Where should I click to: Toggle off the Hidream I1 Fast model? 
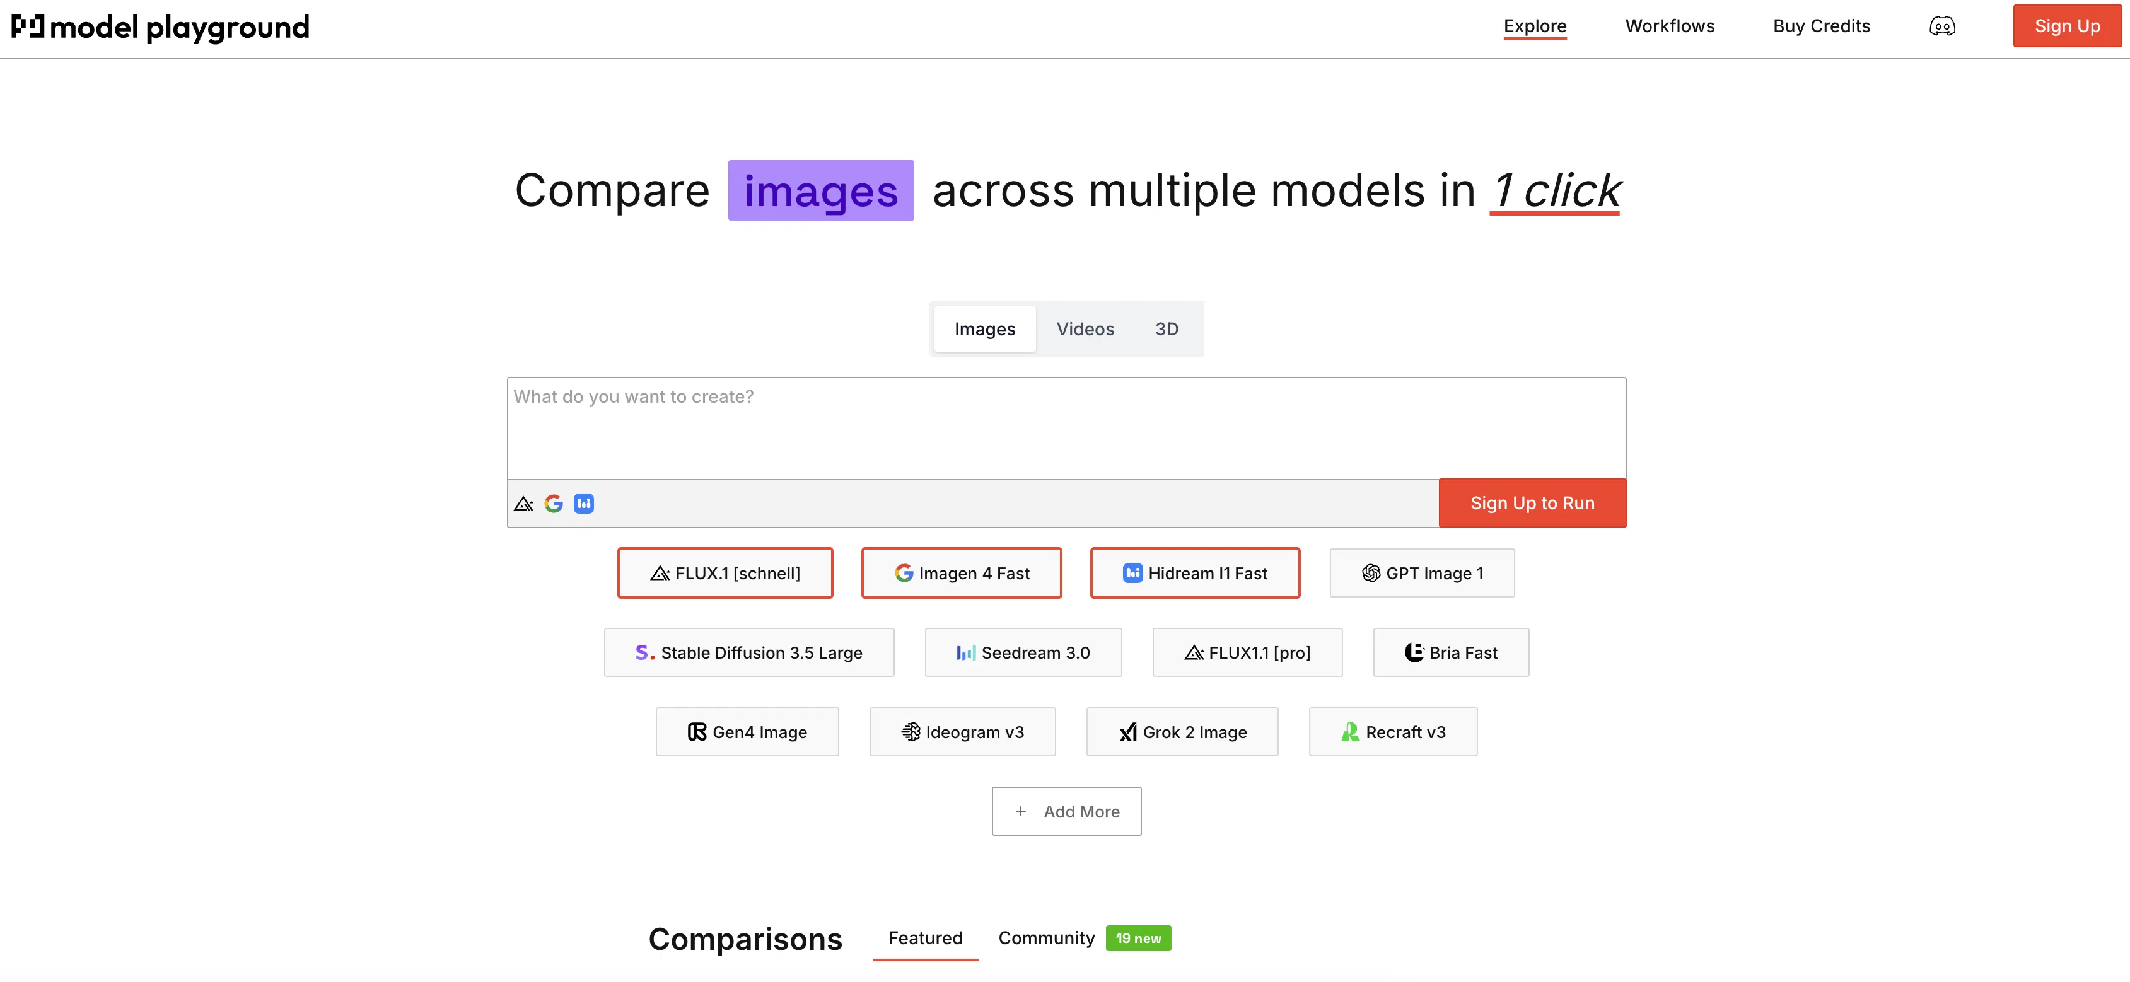(1195, 573)
